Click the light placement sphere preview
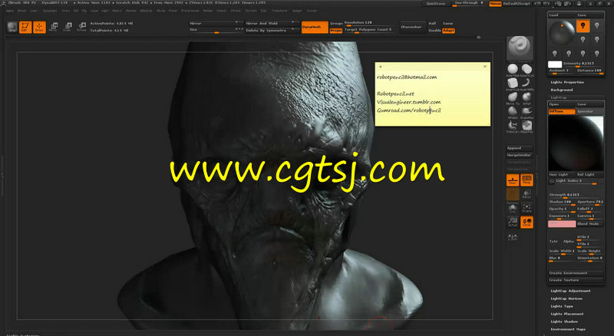 [x=562, y=33]
